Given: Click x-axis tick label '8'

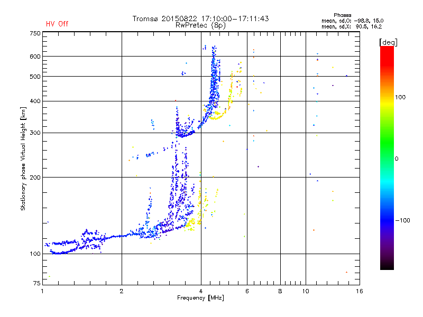Looking at the screenshot, I should click(x=280, y=291).
